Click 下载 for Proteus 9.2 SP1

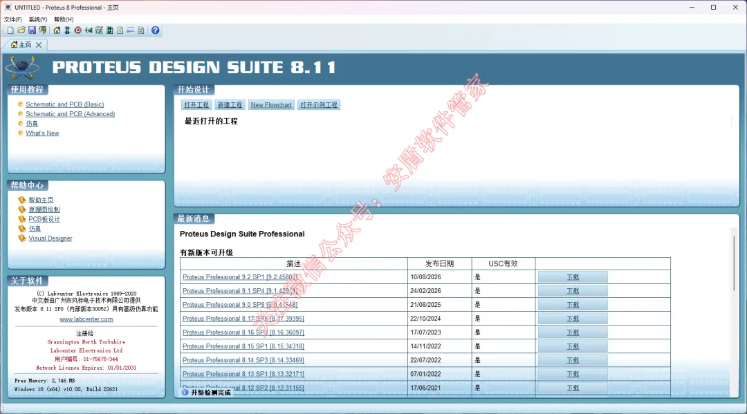[573, 277]
